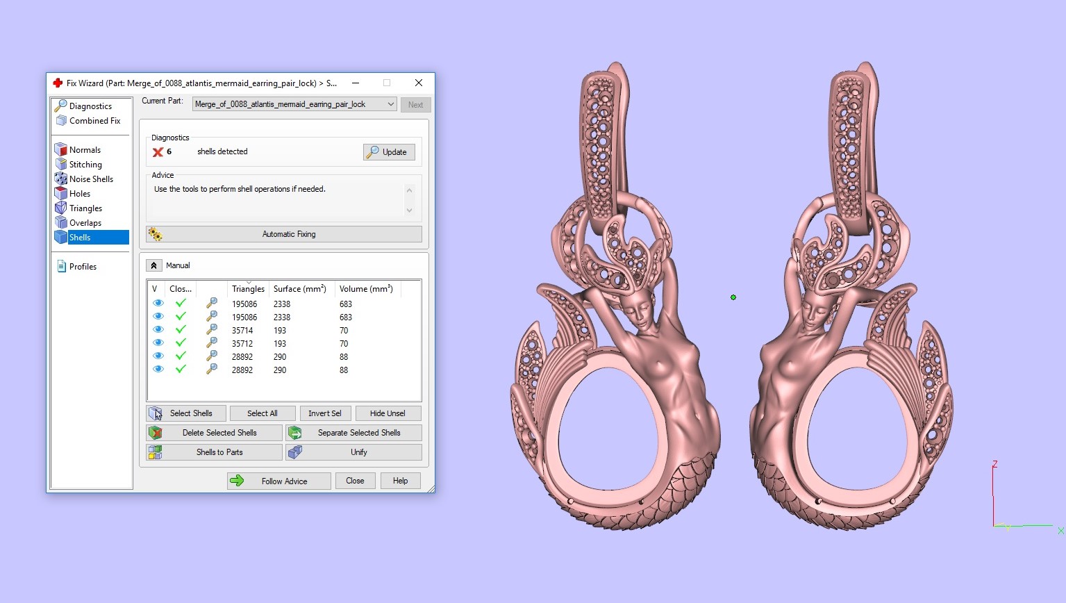Select Shells in the sidebar
The image size is (1066, 603).
point(91,238)
